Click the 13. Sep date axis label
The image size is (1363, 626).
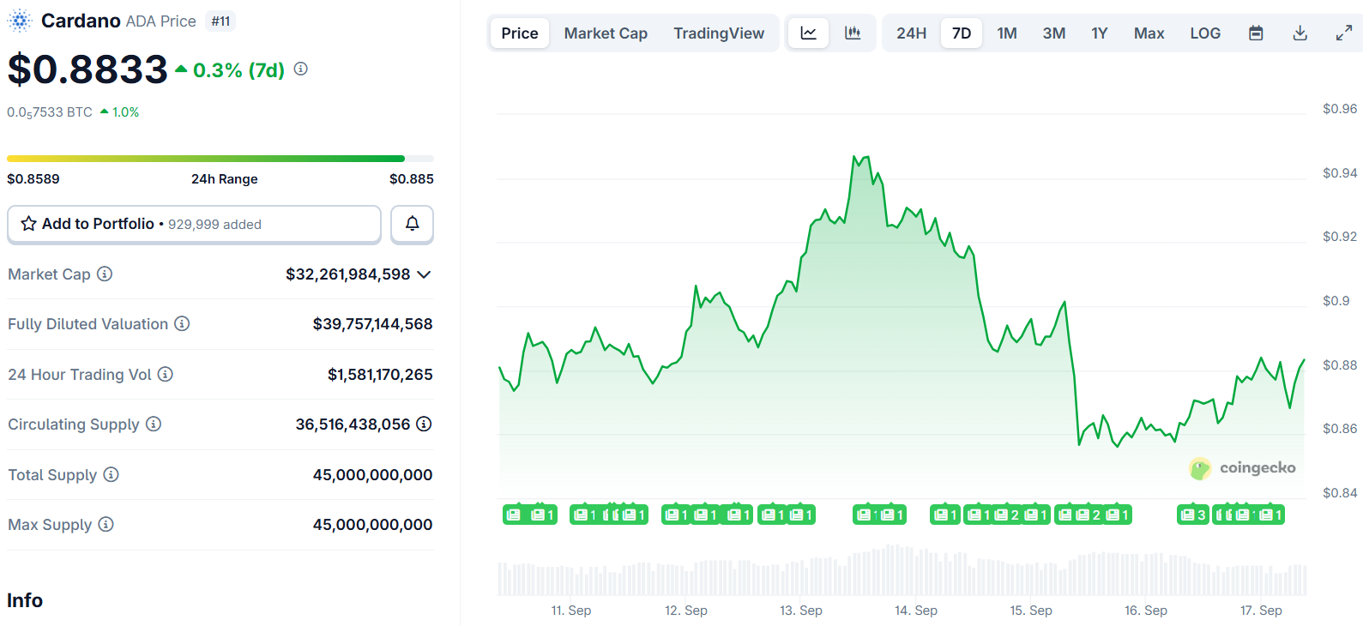point(801,611)
